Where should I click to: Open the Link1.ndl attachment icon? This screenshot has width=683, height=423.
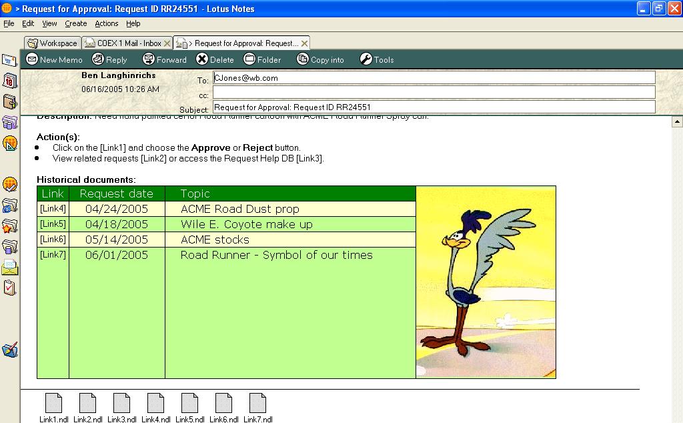pos(54,404)
